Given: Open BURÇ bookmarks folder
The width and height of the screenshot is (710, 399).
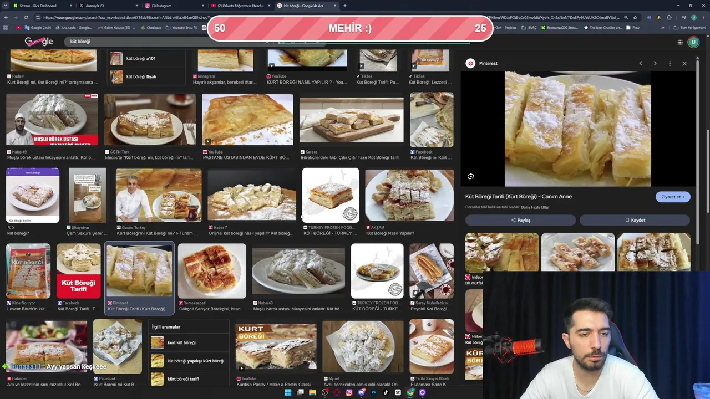Looking at the screenshot, I should pyautogui.click(x=529, y=28).
